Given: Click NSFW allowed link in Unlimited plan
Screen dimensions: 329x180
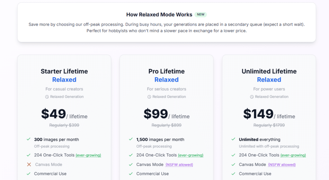Looking at the screenshot, I should click(282, 165).
